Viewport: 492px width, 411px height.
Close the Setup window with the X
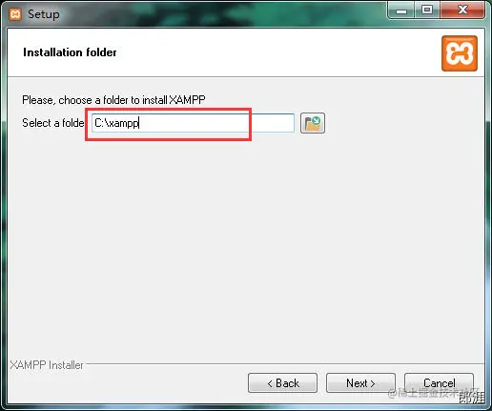tap(462, 10)
